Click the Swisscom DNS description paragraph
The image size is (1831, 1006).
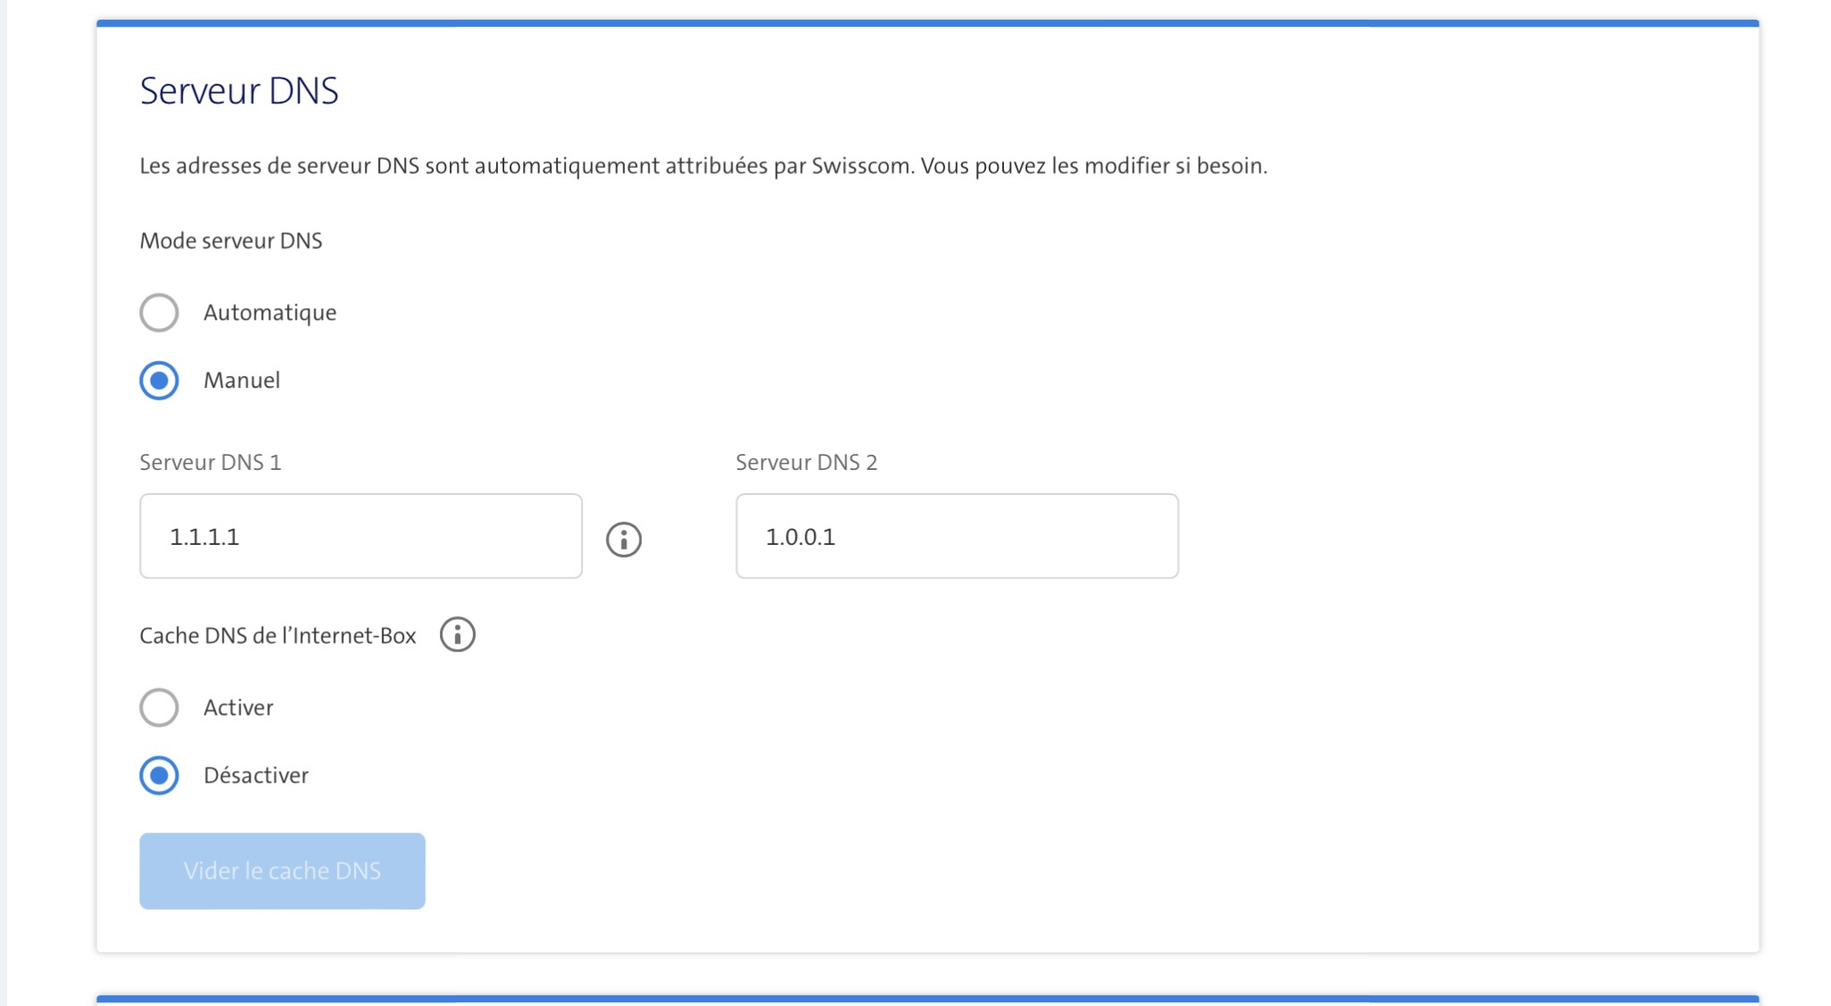click(703, 166)
